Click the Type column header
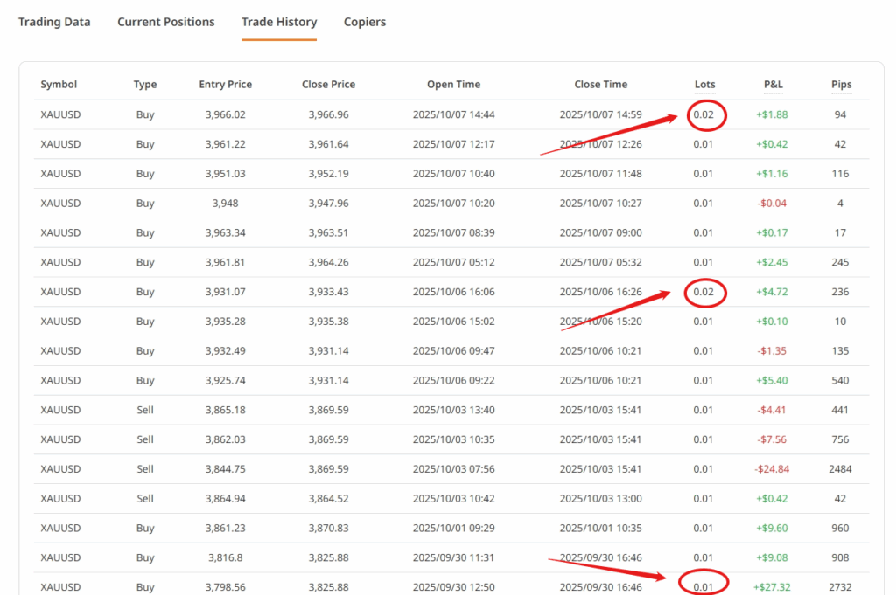This screenshot has width=896, height=595. click(145, 85)
